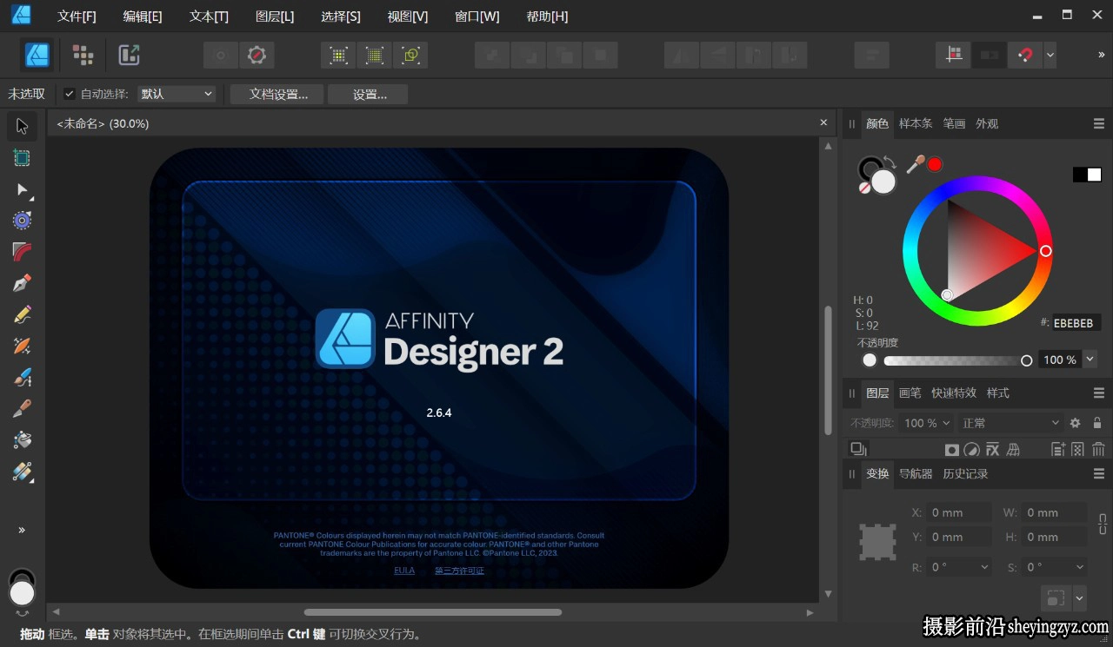
Task: Click the snapping magnet icon
Action: coord(1024,55)
